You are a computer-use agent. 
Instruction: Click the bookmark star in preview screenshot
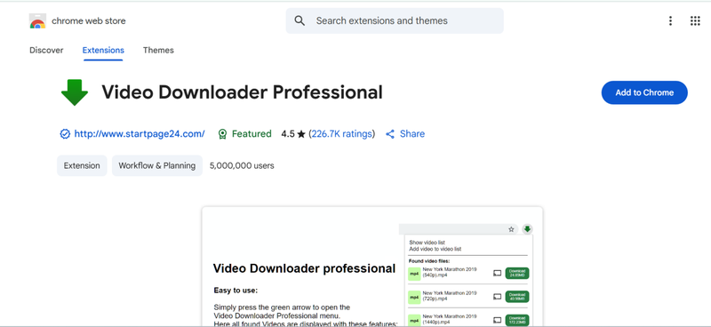coord(512,229)
